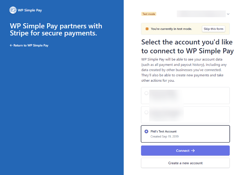Select the second blurred account radio button

tap(146, 112)
